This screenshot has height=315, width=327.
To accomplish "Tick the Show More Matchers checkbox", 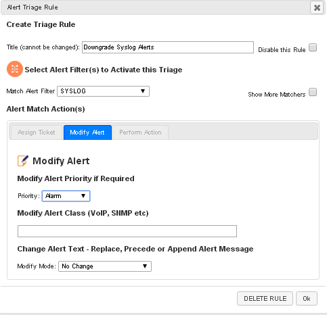I will click(313, 92).
